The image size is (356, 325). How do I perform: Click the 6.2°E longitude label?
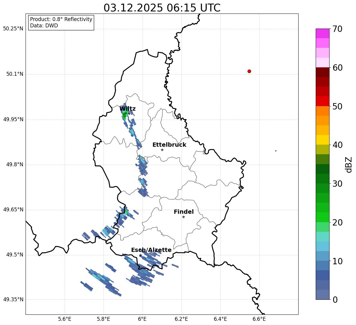click(181, 319)
